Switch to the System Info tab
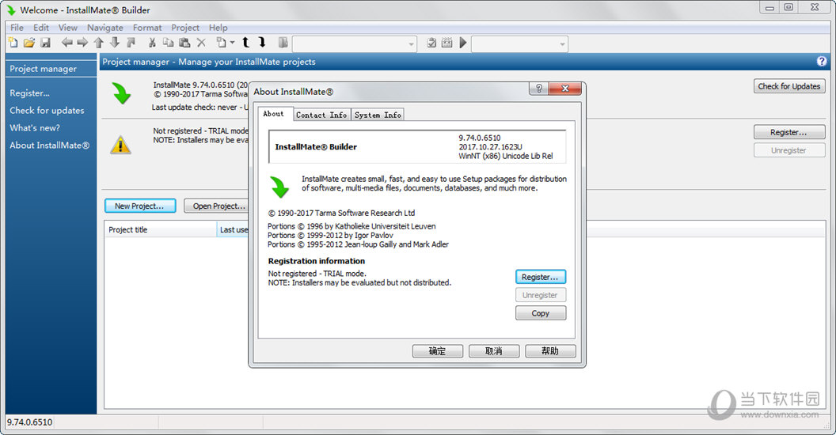The width and height of the screenshot is (836, 435). point(378,115)
